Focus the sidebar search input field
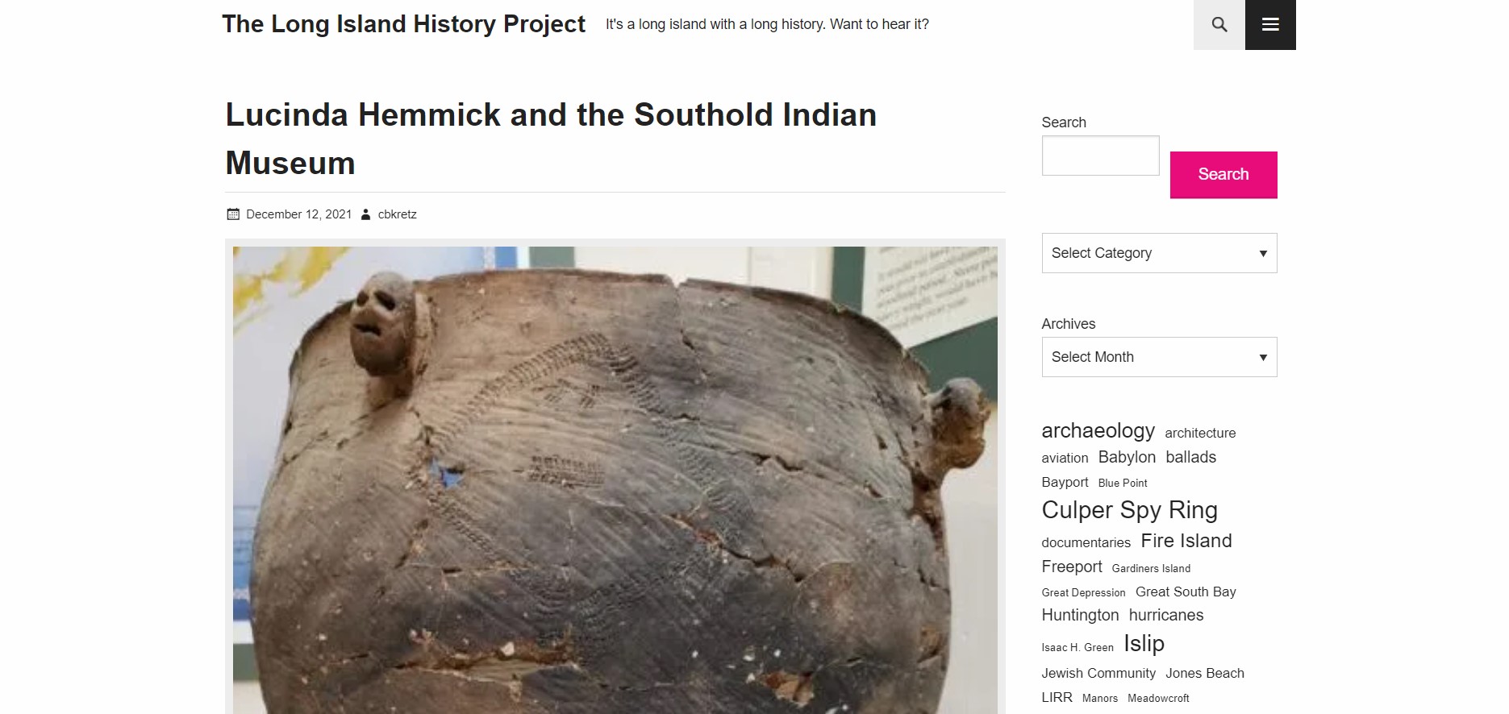 pyautogui.click(x=1100, y=156)
